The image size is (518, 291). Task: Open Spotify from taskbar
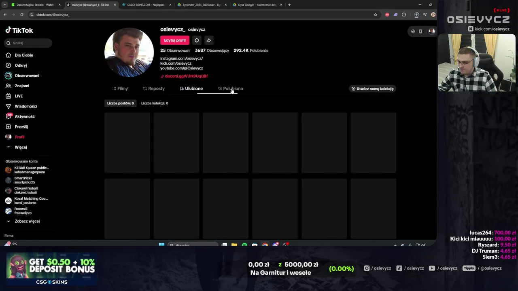pos(244,245)
